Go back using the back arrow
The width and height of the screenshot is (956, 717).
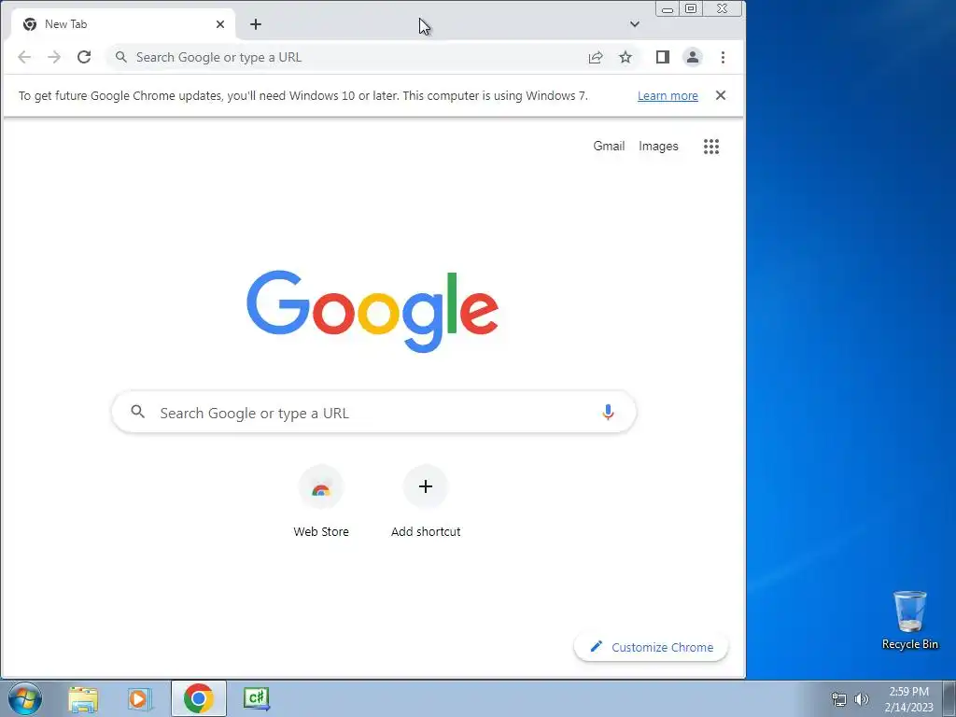click(24, 57)
